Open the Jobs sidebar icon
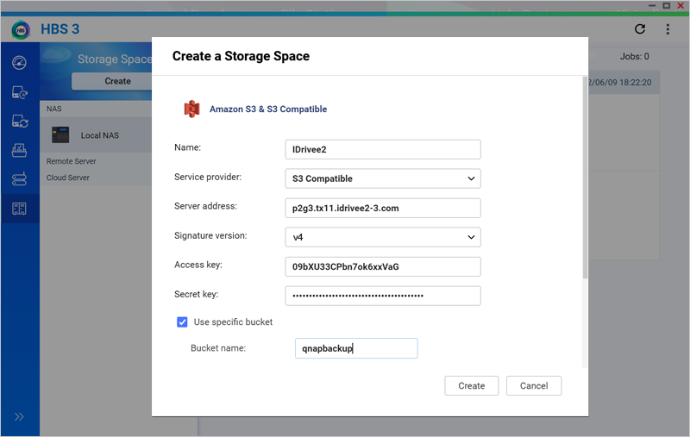Viewport: 690px width, 437px height. [x=19, y=150]
